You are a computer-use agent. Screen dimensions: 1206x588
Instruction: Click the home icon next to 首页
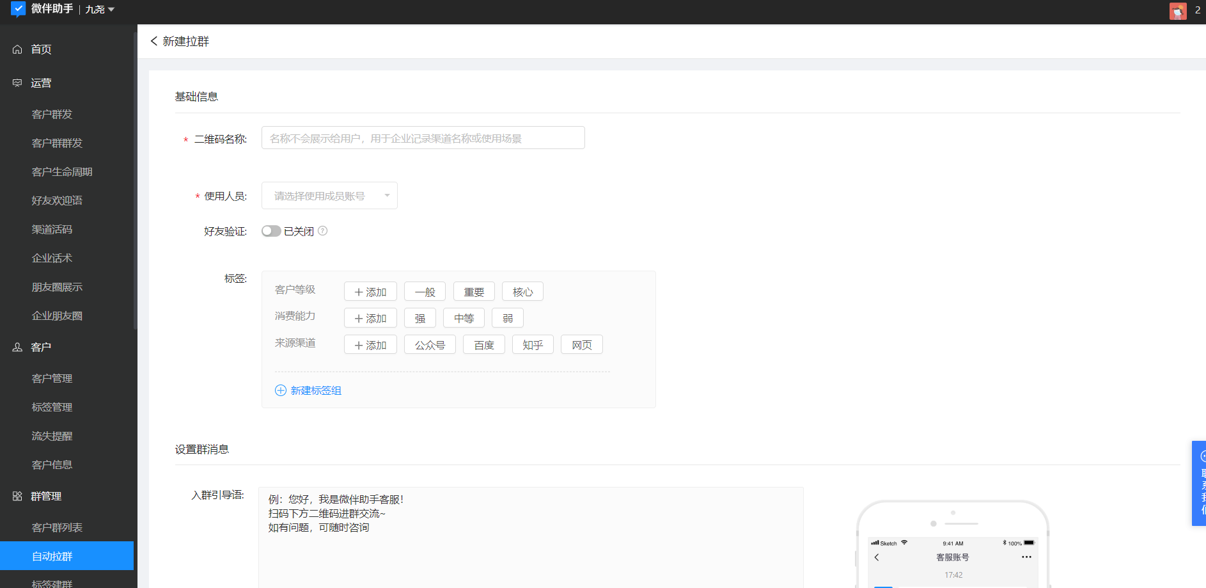click(17, 49)
